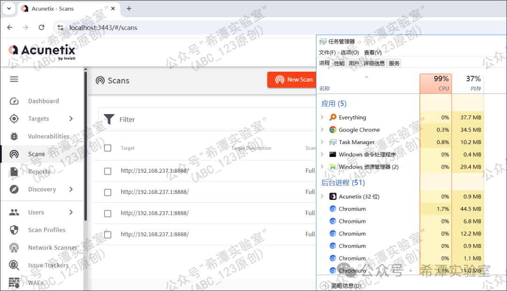The height and width of the screenshot is (291, 507).
Task: Go back with the browser back arrow
Action: [10, 28]
